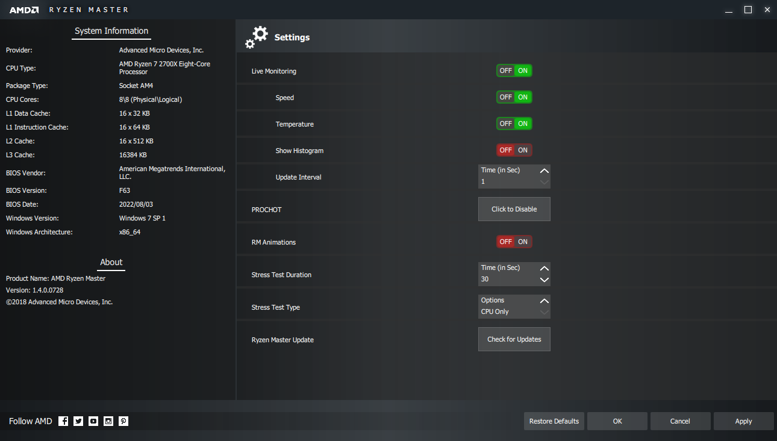The image size is (777, 441).
Task: Click the Stress Test Duration label
Action: [x=281, y=275]
